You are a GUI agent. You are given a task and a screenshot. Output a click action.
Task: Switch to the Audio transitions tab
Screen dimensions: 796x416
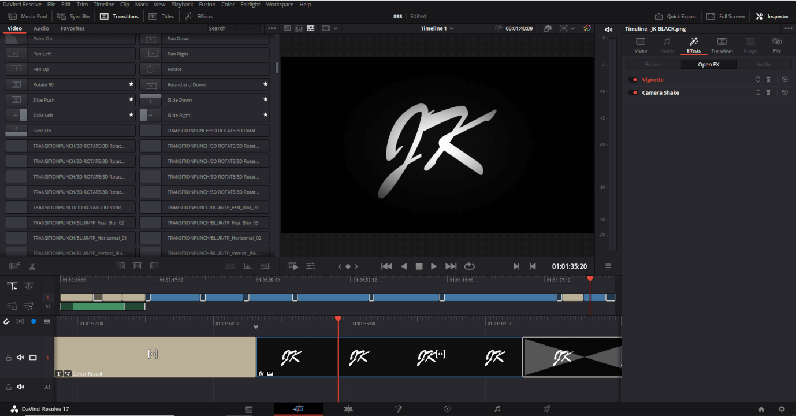pos(41,28)
